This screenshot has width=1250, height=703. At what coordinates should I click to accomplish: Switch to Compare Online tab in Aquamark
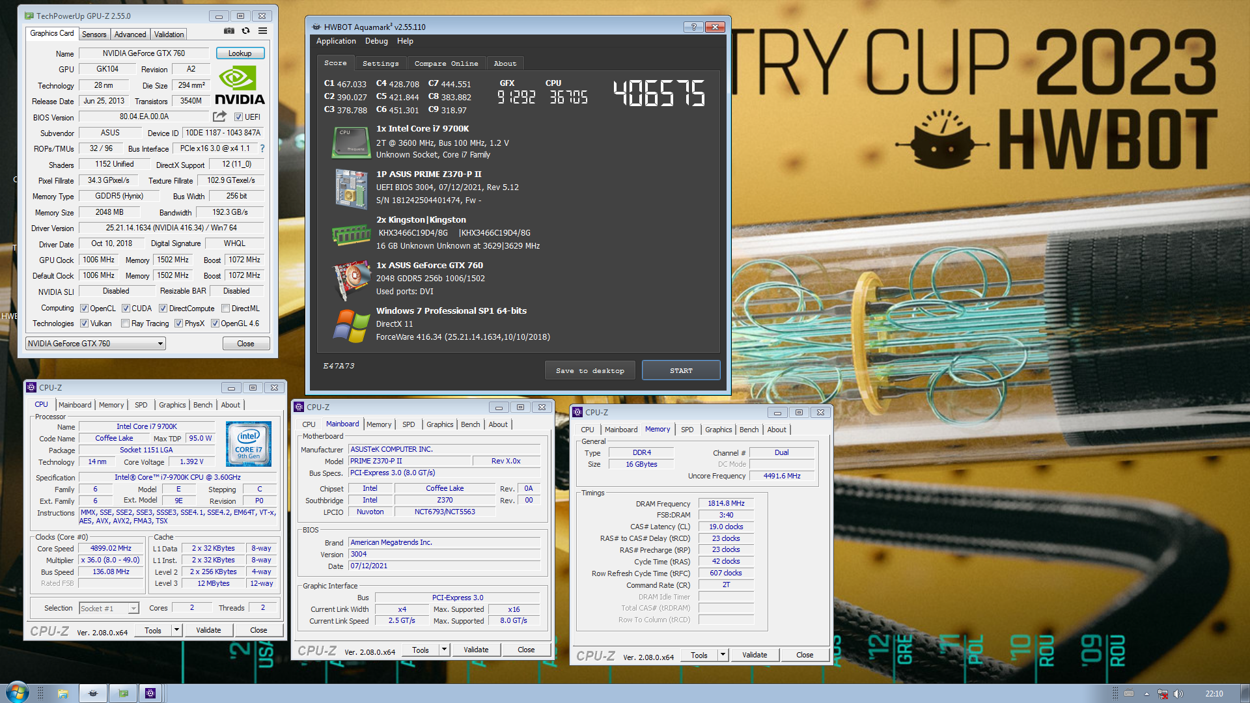click(446, 63)
